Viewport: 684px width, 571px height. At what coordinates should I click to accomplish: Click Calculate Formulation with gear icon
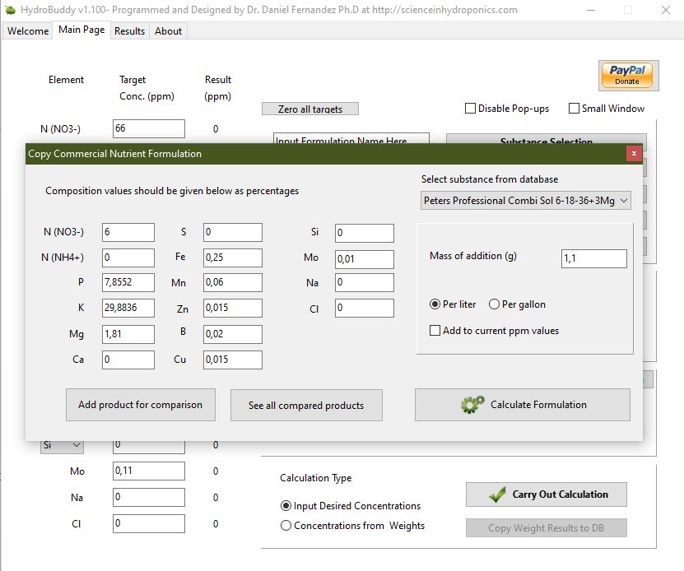point(523,405)
